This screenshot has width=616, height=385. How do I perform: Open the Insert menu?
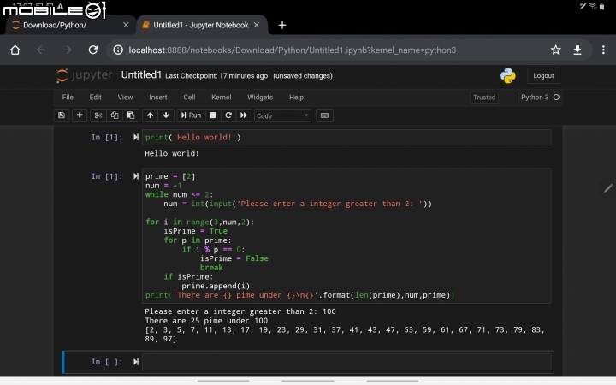[x=158, y=97]
